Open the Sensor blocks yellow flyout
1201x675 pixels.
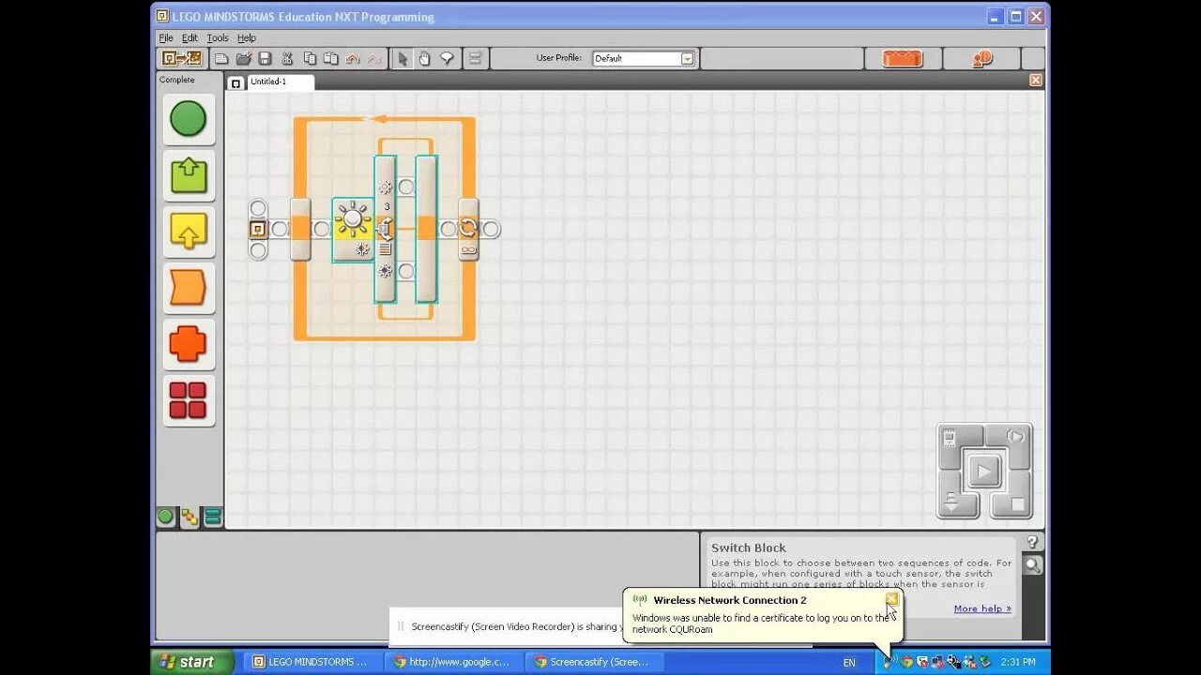coord(189,232)
